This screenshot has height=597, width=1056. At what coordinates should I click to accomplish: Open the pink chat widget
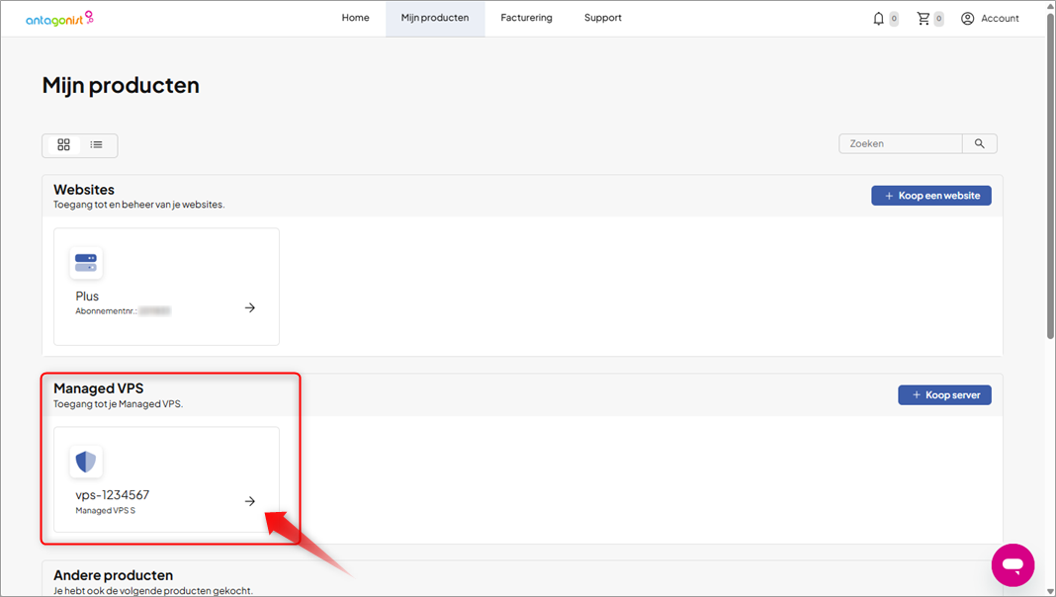pyautogui.click(x=1012, y=564)
